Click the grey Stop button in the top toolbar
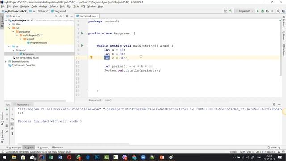286x161 pixels. (272, 11)
